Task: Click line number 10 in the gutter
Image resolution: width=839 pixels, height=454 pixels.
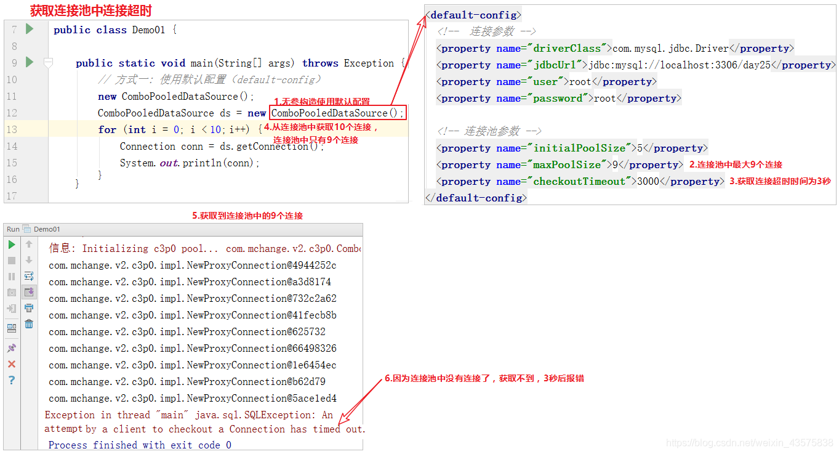Action: tap(12, 79)
